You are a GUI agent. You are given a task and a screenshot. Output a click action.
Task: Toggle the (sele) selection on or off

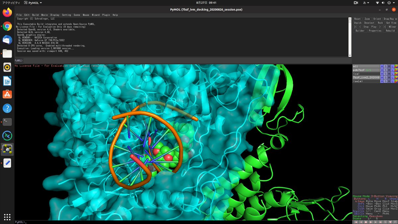click(366, 81)
